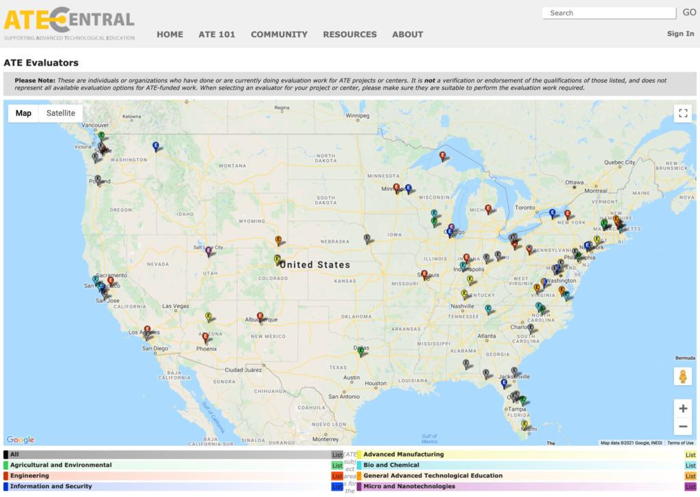The width and height of the screenshot is (700, 497).
Task: Click the red marker at Albuquerque
Action: (x=260, y=316)
